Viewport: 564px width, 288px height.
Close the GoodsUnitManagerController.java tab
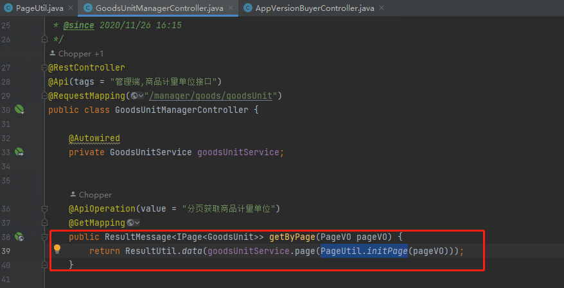pyautogui.click(x=230, y=8)
